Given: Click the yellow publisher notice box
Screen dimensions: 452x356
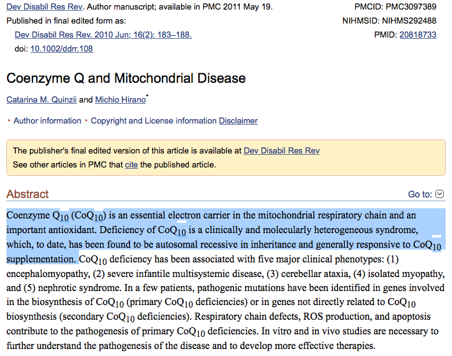Looking at the screenshot, I should [383, 158].
